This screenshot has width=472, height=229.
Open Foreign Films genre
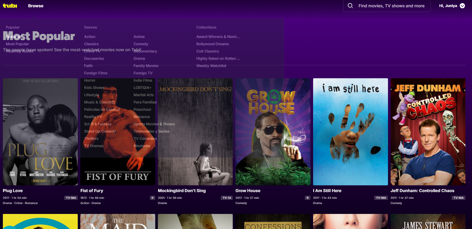[96, 73]
